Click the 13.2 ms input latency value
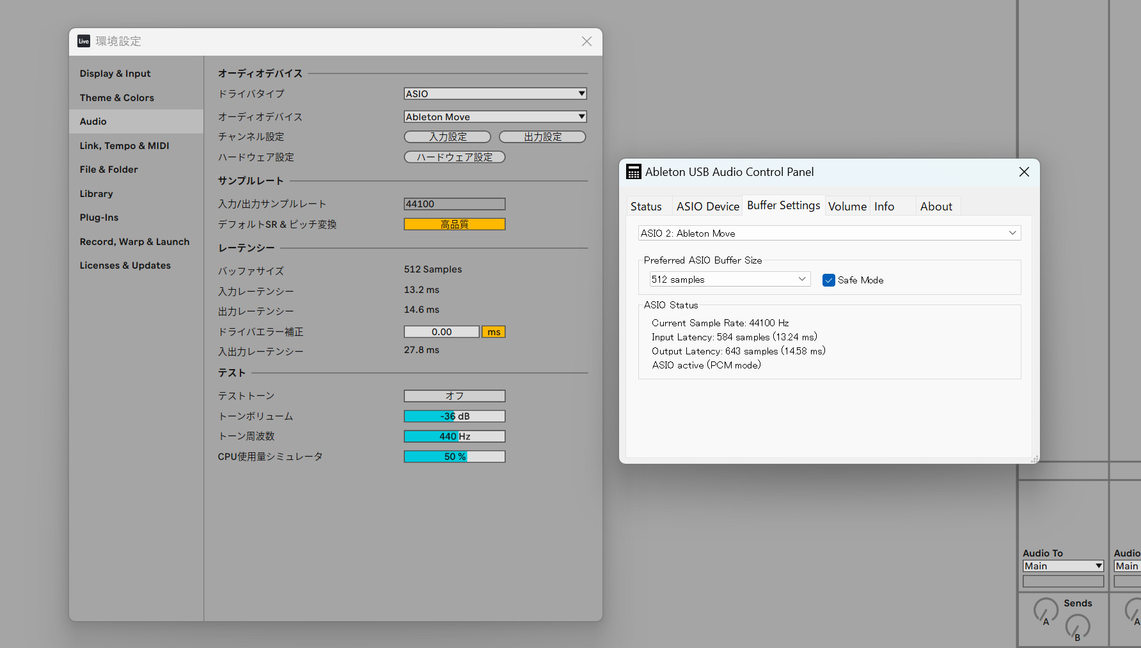 421,290
